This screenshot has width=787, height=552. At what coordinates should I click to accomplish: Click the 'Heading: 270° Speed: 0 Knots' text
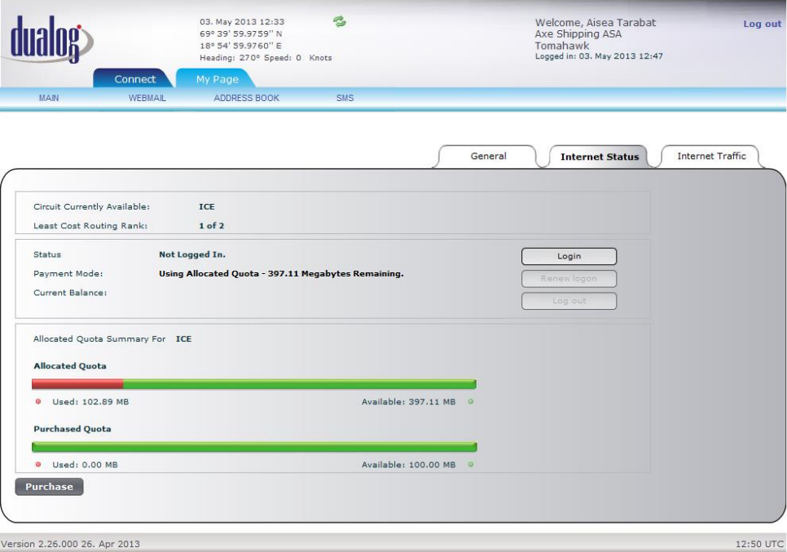pyautogui.click(x=266, y=58)
